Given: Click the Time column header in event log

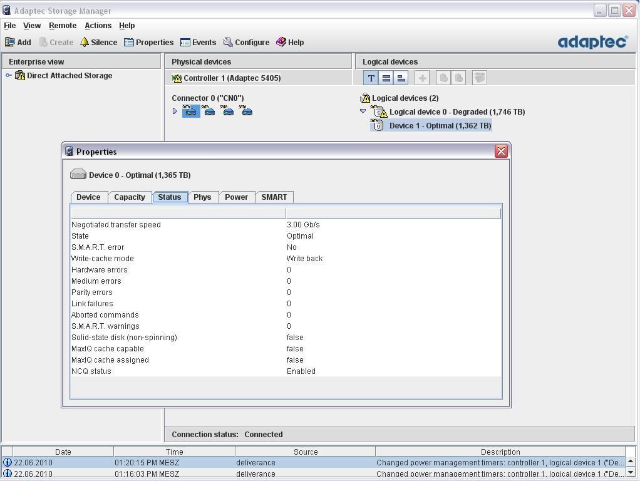Looking at the screenshot, I should click(x=174, y=452).
